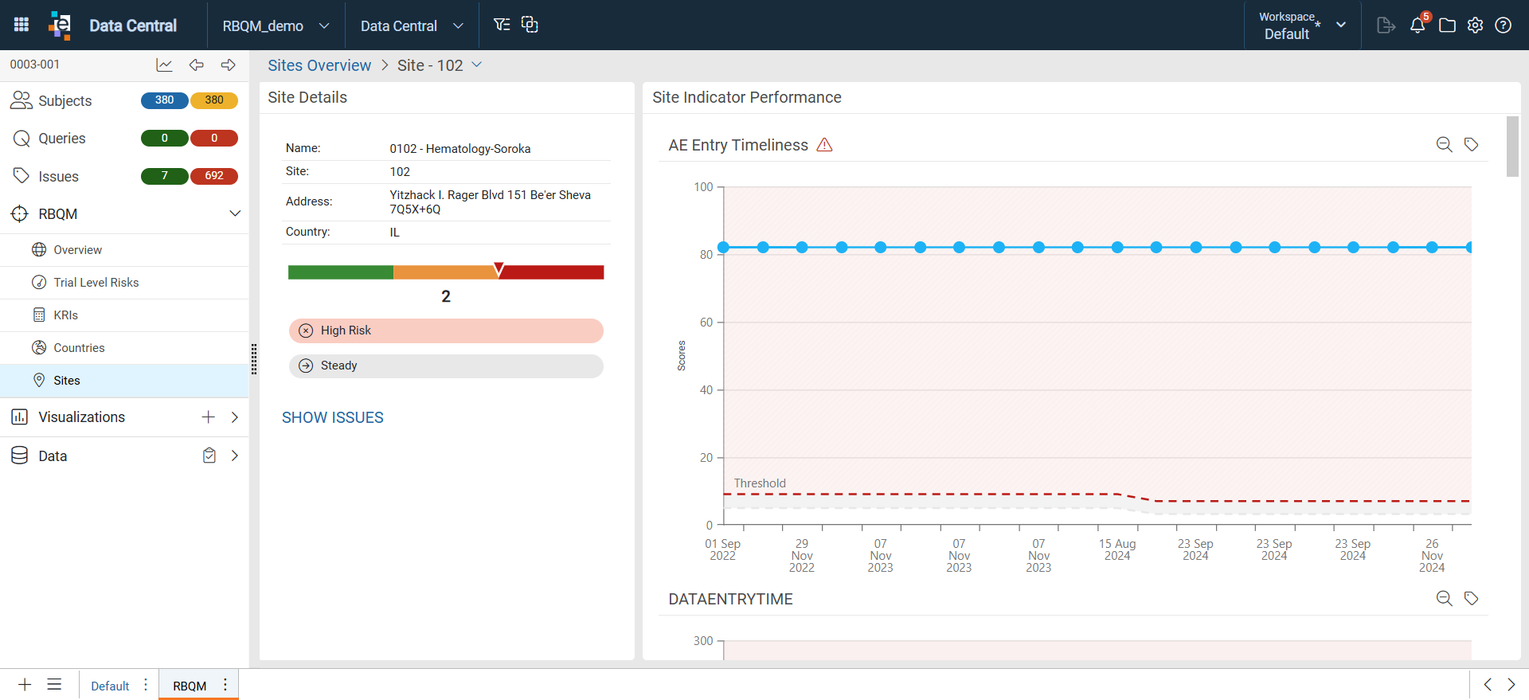This screenshot has width=1529, height=700.
Task: Click the tag icon for AE Entry Timeliness
Action: [x=1471, y=144]
